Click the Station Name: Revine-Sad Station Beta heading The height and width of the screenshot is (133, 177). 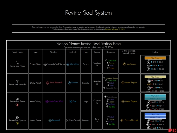click(88, 44)
